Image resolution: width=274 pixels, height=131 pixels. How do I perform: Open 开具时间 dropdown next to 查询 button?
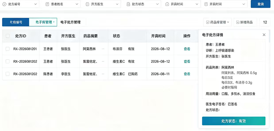244,4
